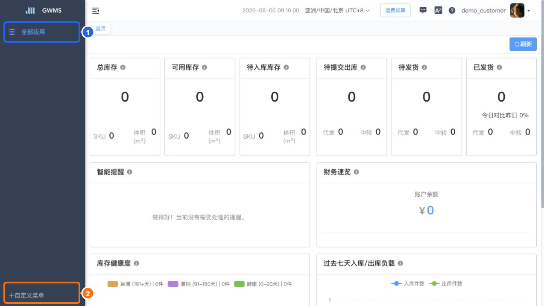
Task: Open the 全部应用 menu
Action: [x=42, y=32]
